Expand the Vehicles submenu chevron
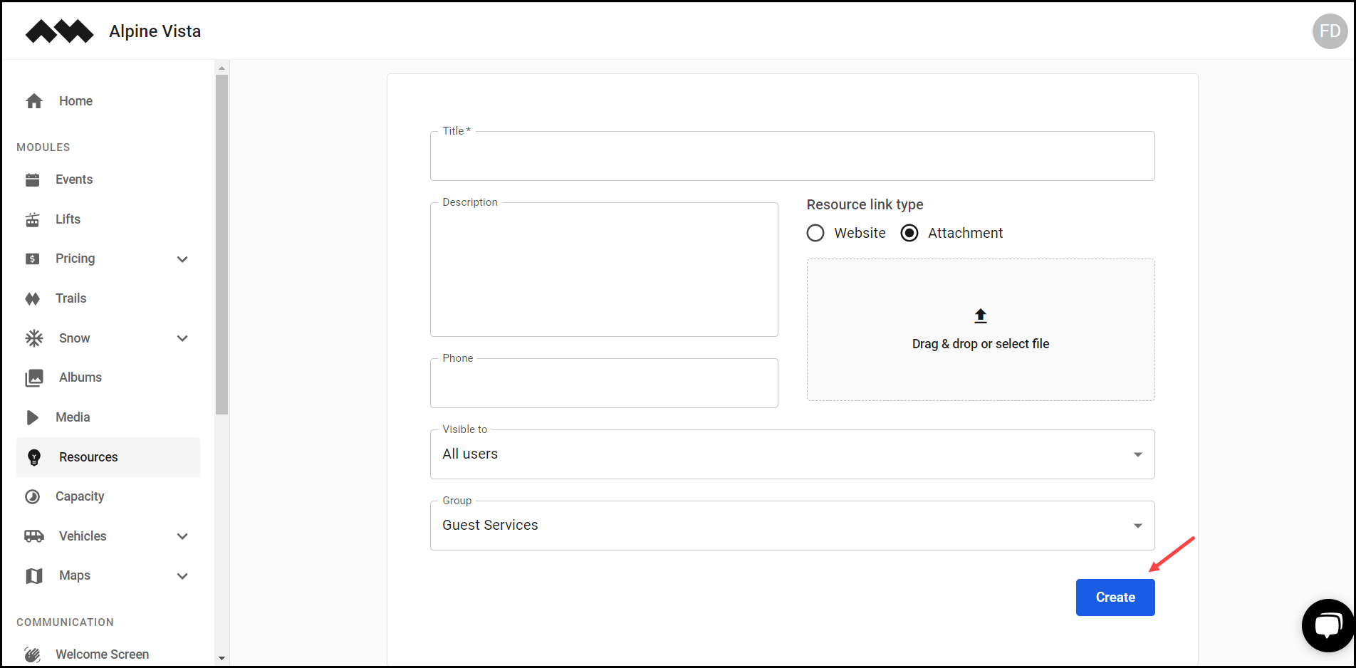This screenshot has width=1356, height=668. [x=182, y=536]
